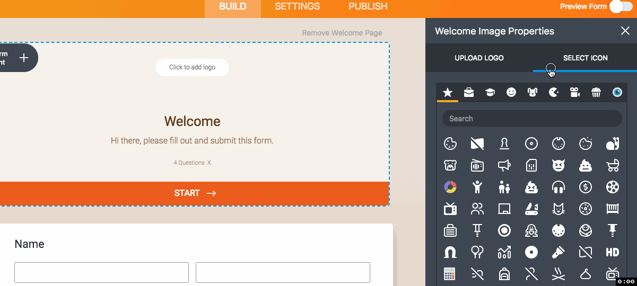Choose the cat face icon
Image resolution: width=637 pixels, height=286 pixels.
(558, 209)
